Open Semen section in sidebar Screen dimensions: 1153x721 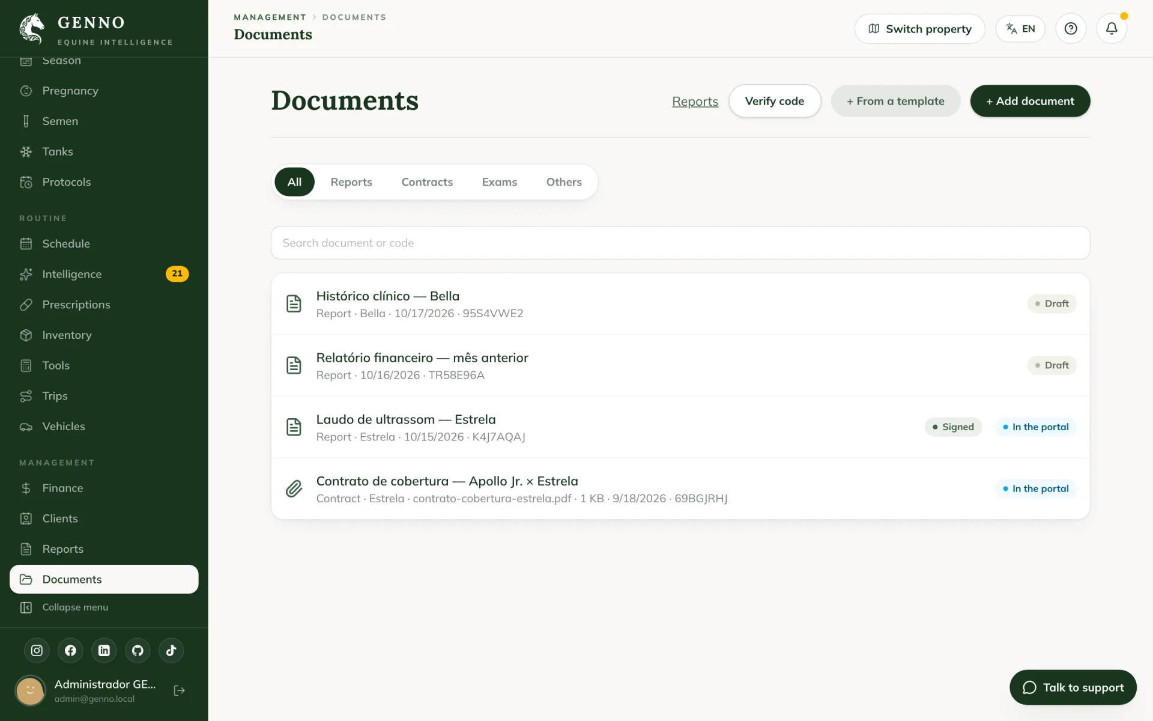(104, 121)
